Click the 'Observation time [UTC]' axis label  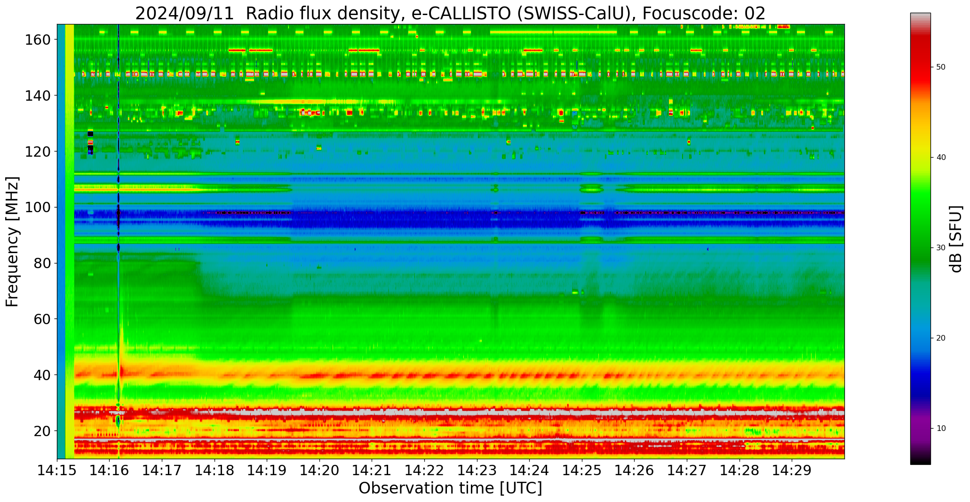[450, 488]
